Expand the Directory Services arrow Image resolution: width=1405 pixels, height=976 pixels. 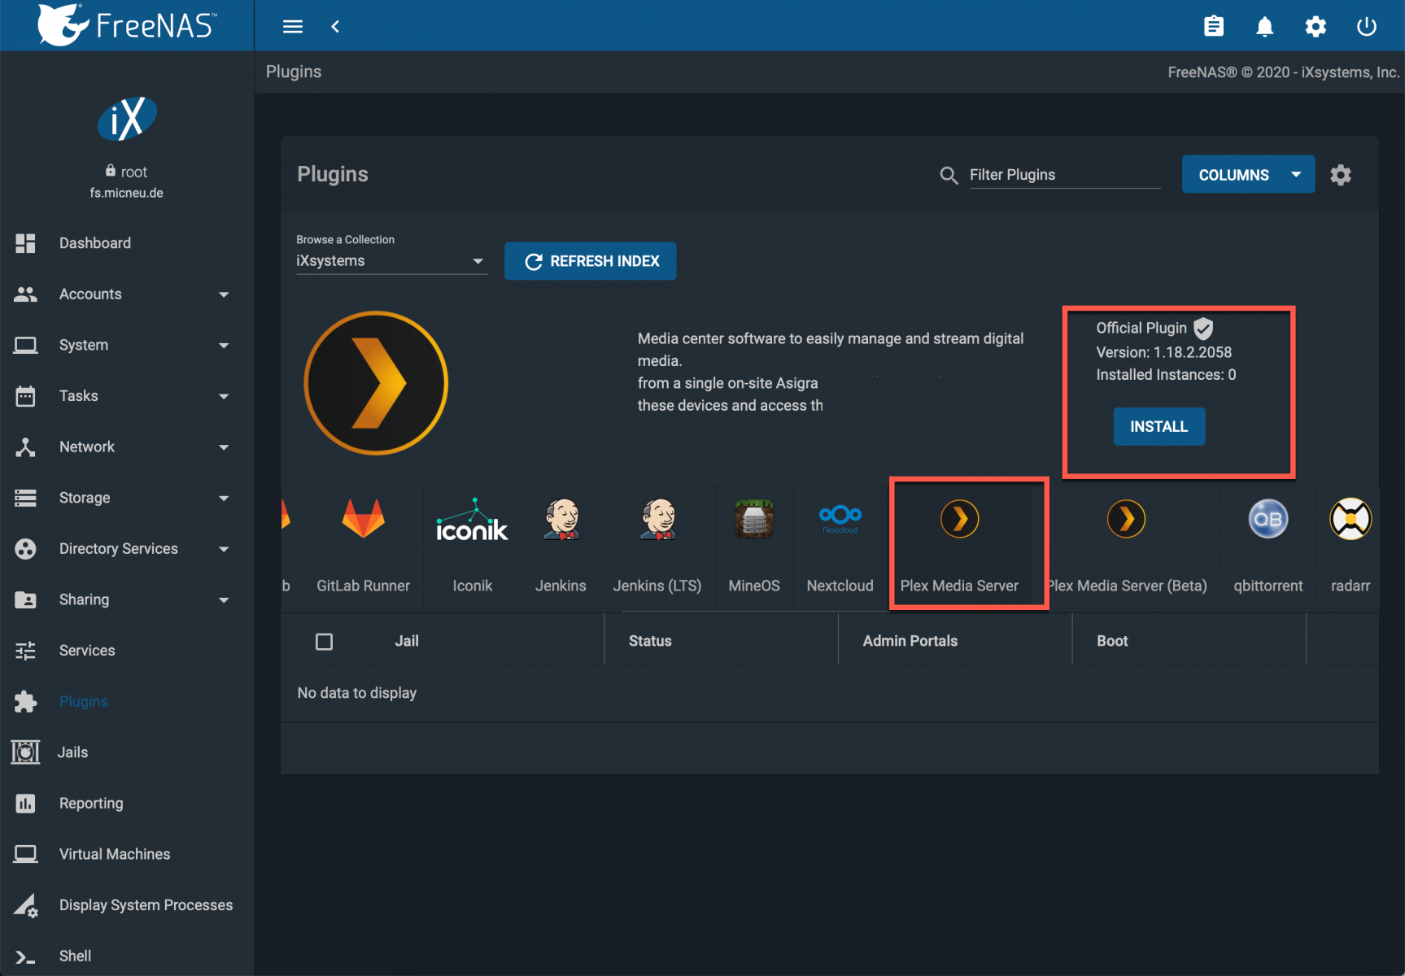pos(224,549)
